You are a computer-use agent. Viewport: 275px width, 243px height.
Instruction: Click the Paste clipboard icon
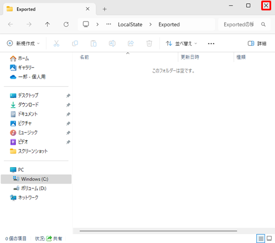click(x=94, y=43)
